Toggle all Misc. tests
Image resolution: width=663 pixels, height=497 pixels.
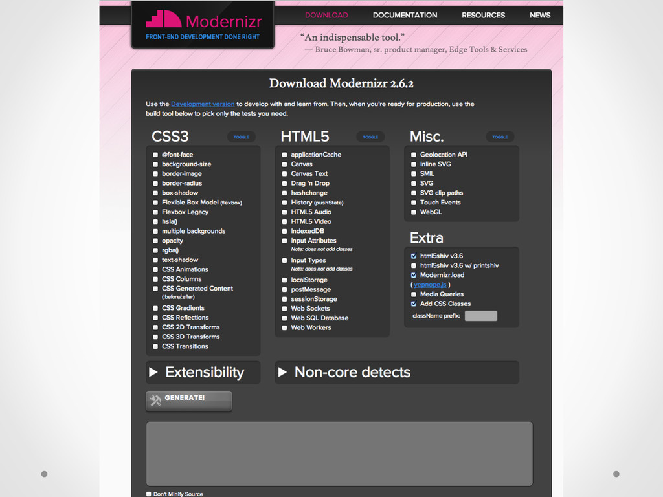(x=500, y=137)
